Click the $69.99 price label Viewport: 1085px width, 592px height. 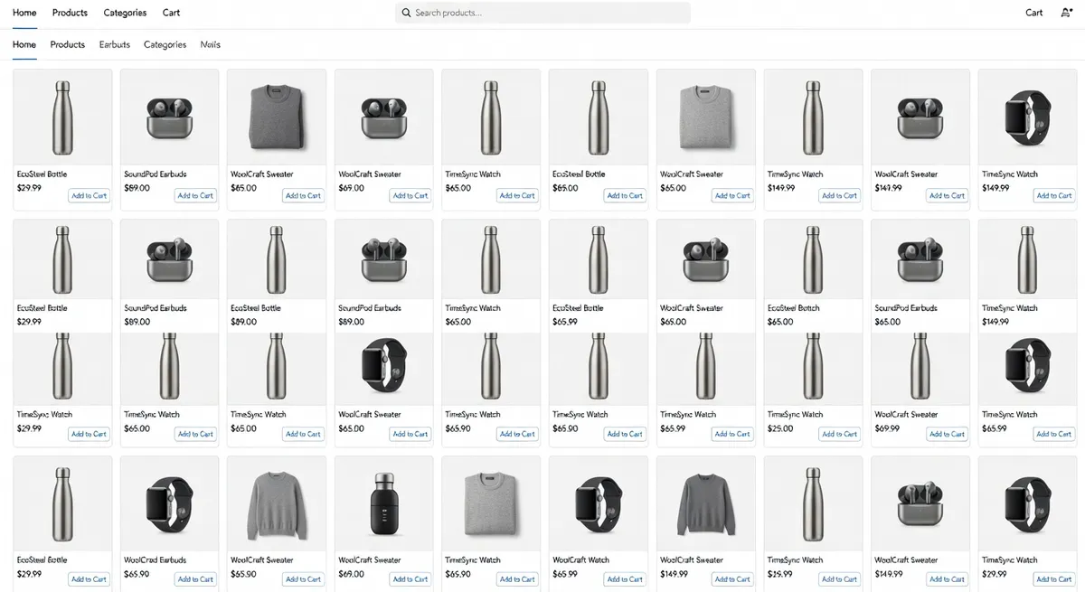point(888,428)
